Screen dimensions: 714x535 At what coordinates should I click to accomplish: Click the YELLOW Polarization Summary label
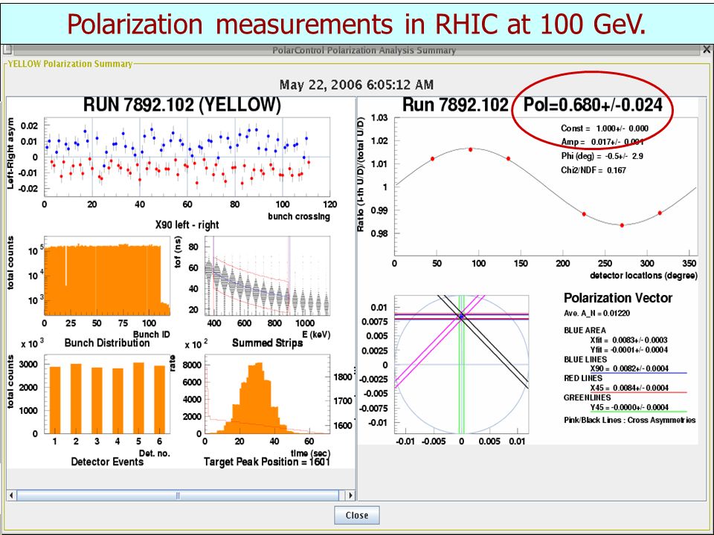click(x=70, y=64)
